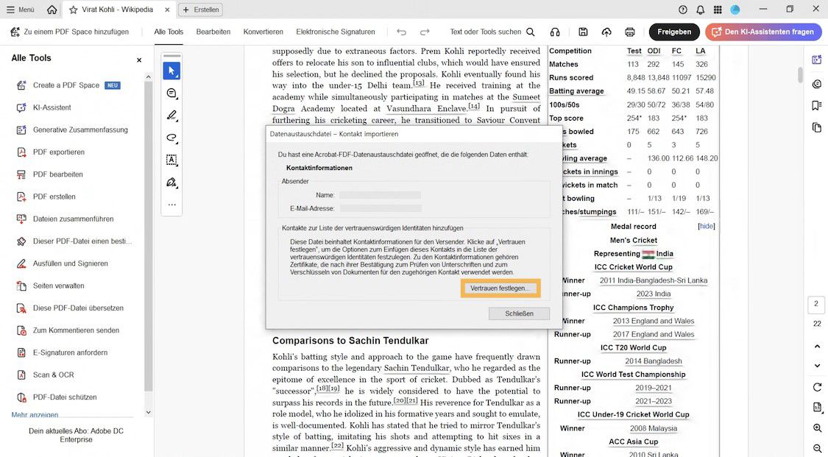Click the Freigeben button
Screen dimensions: 828x457
coord(674,32)
